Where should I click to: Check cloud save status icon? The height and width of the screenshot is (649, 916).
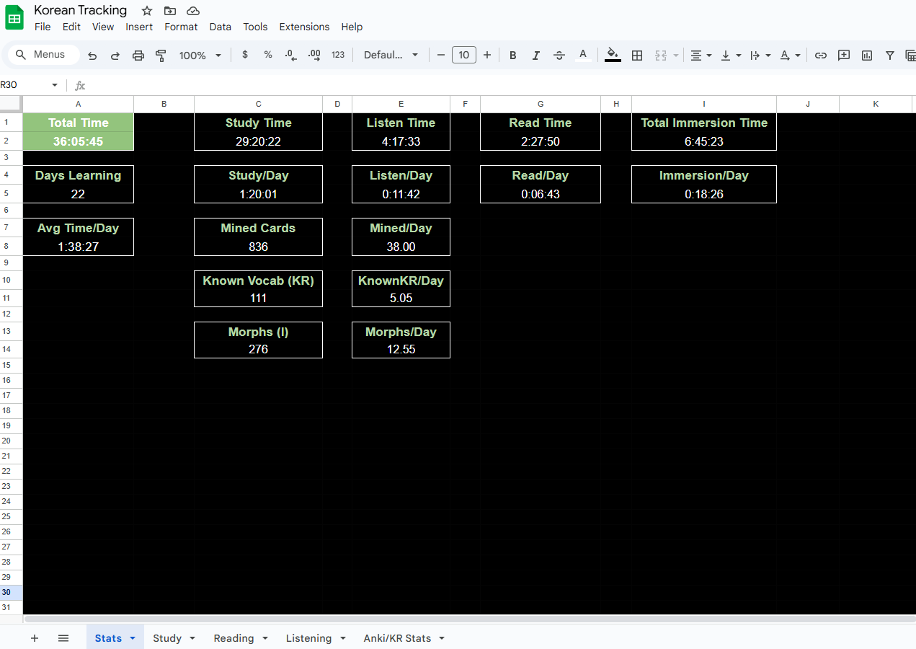(193, 11)
